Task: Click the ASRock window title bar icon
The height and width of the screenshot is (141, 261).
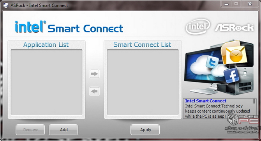Action: [x=6, y=5]
